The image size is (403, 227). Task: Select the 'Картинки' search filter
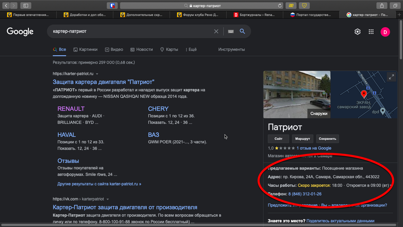tap(85, 49)
